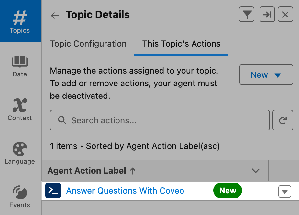Click the green New badge
299x215 pixels.
click(x=227, y=191)
